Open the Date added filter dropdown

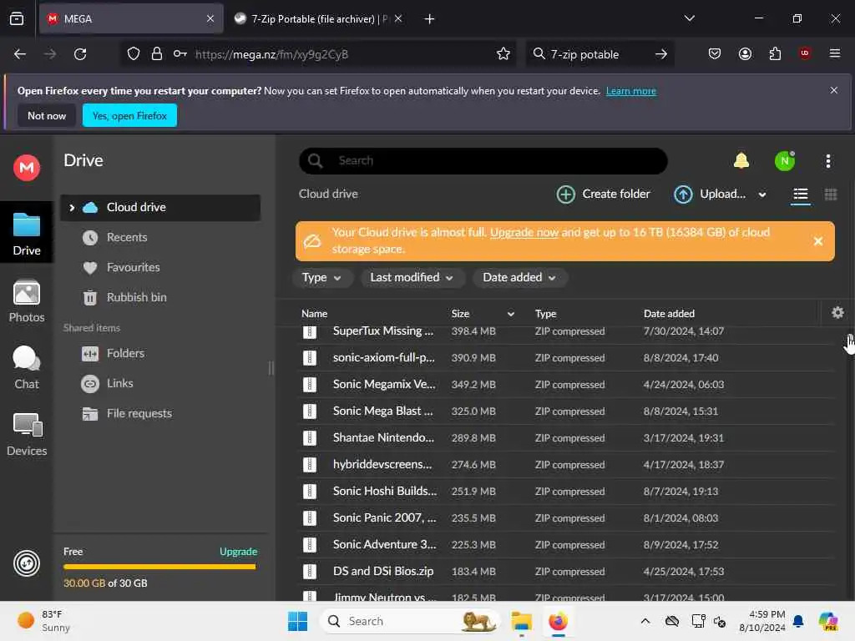point(519,277)
